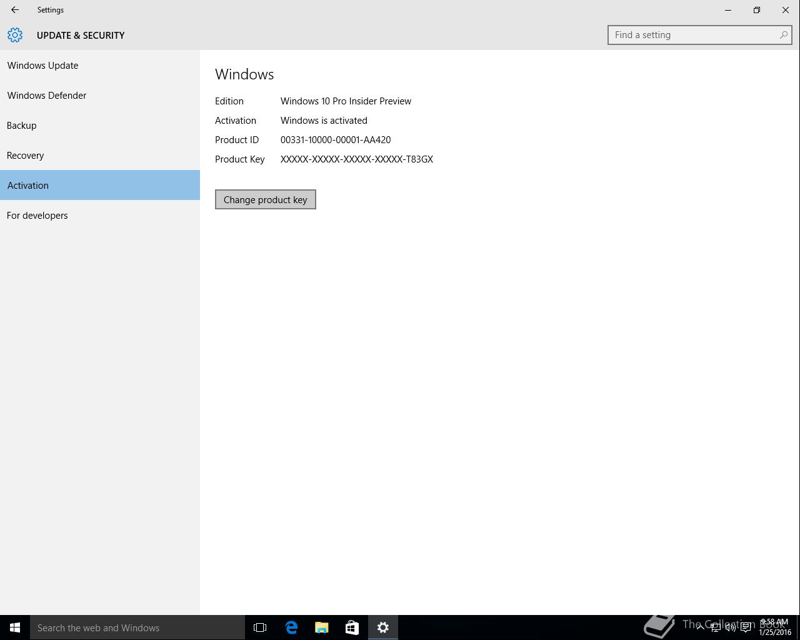Open the volume tray icon
Image resolution: width=800 pixels, height=640 pixels.
tap(730, 627)
